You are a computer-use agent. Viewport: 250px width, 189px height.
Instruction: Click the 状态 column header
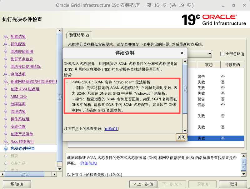(x=209, y=65)
